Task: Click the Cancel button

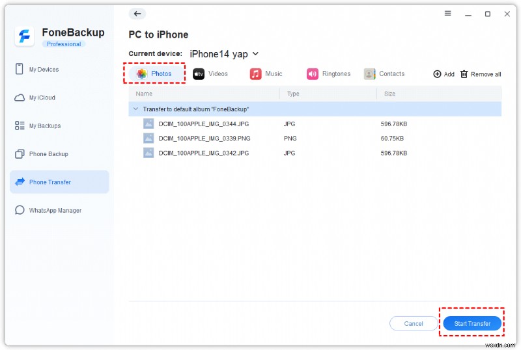Action: point(414,323)
